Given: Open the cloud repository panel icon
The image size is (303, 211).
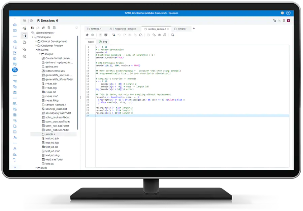Looking at the screenshot, I should 24,28.
